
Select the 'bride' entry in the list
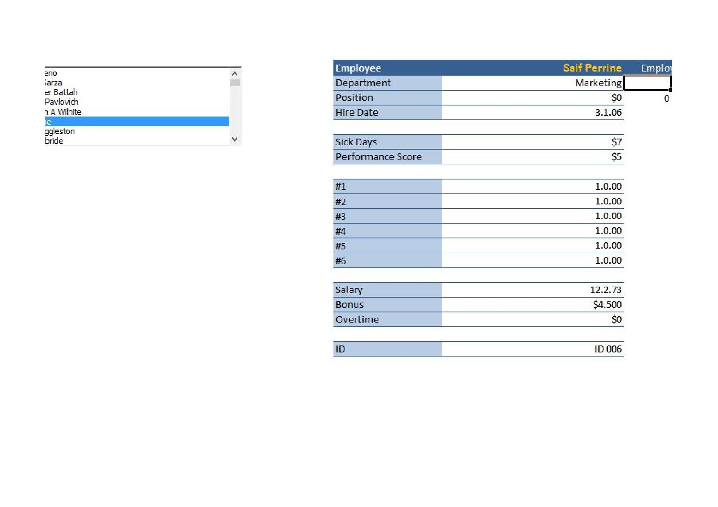(x=54, y=141)
